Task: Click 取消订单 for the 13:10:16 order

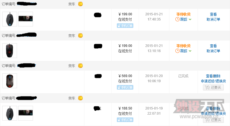Action: (x=213, y=51)
